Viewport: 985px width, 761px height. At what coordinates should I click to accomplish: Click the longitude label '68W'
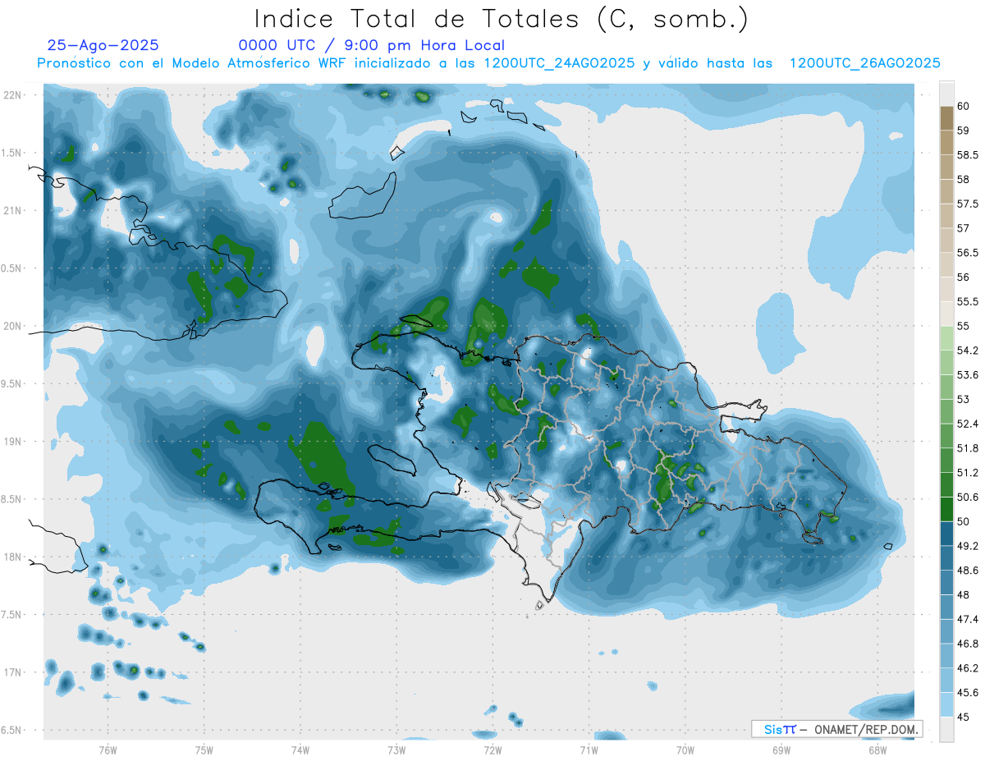877,750
